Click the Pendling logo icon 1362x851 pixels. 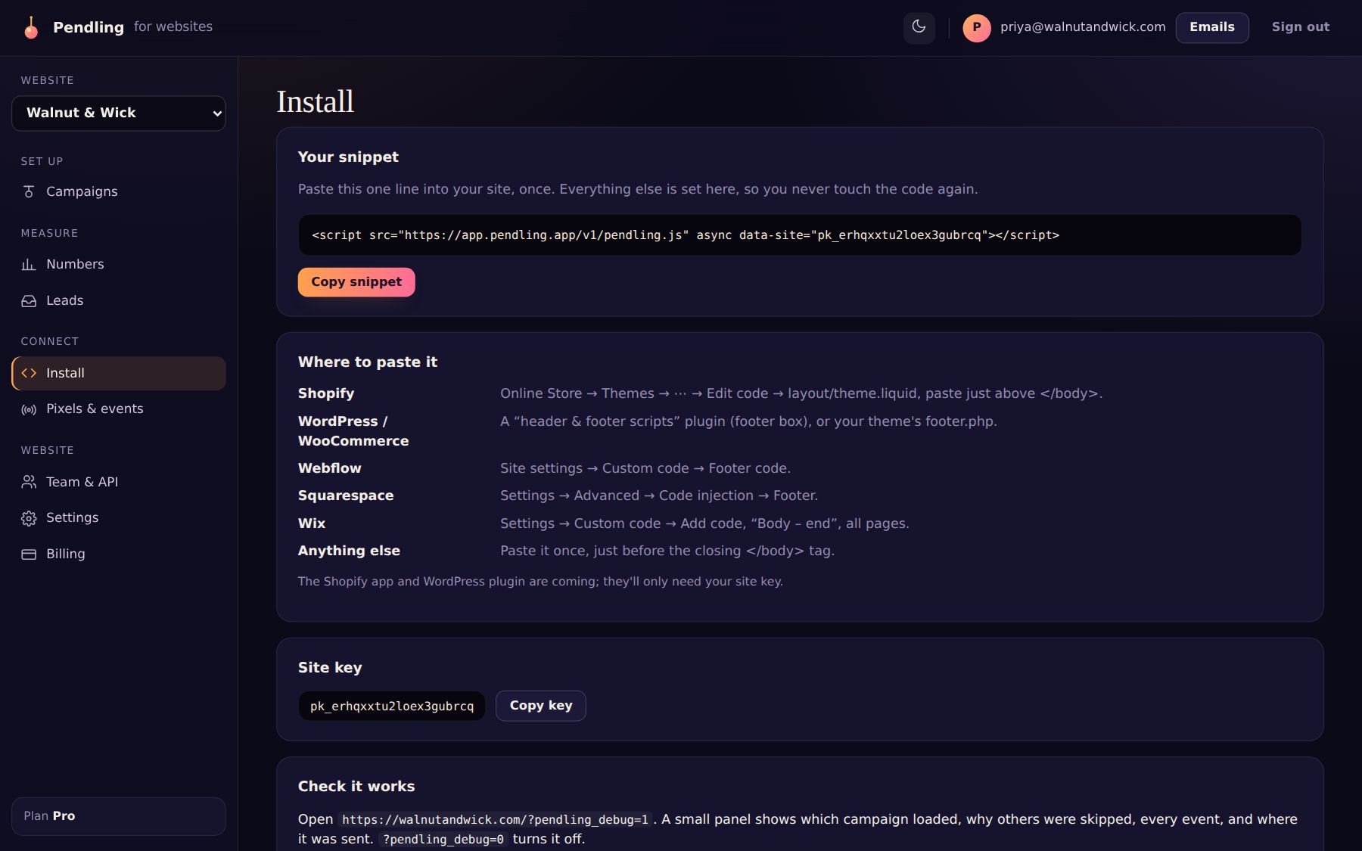tap(31, 27)
